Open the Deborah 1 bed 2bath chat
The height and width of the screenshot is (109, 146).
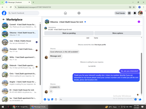[20, 67]
